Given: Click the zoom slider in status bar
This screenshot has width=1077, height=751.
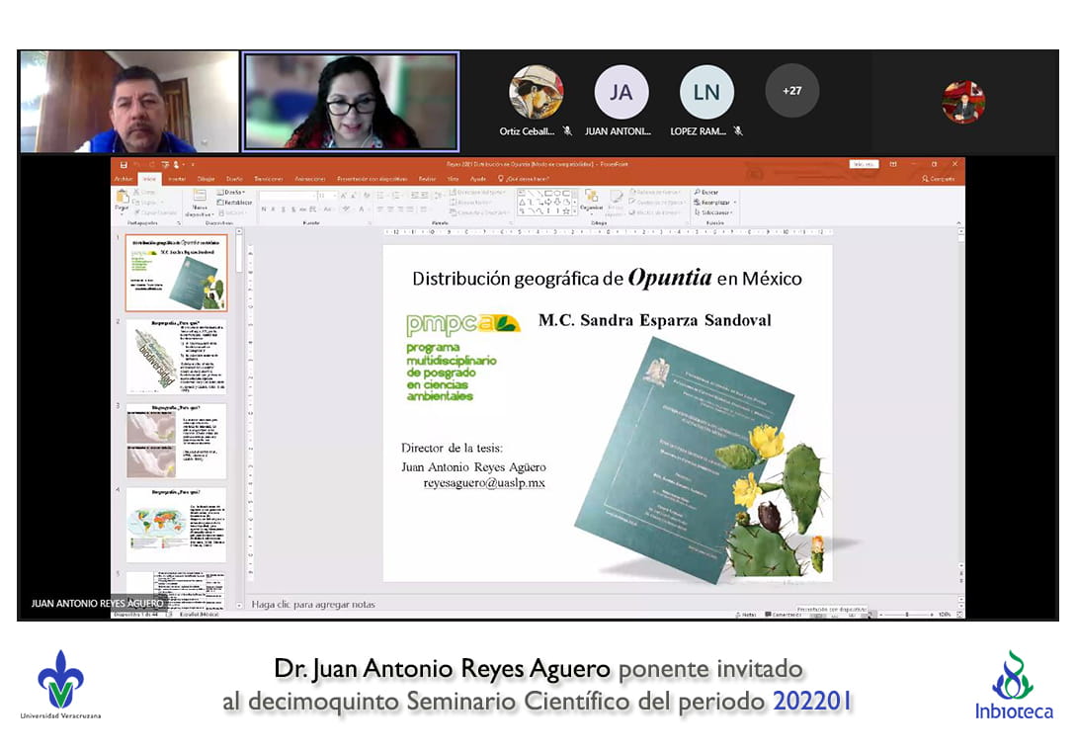Looking at the screenshot, I should tap(905, 614).
